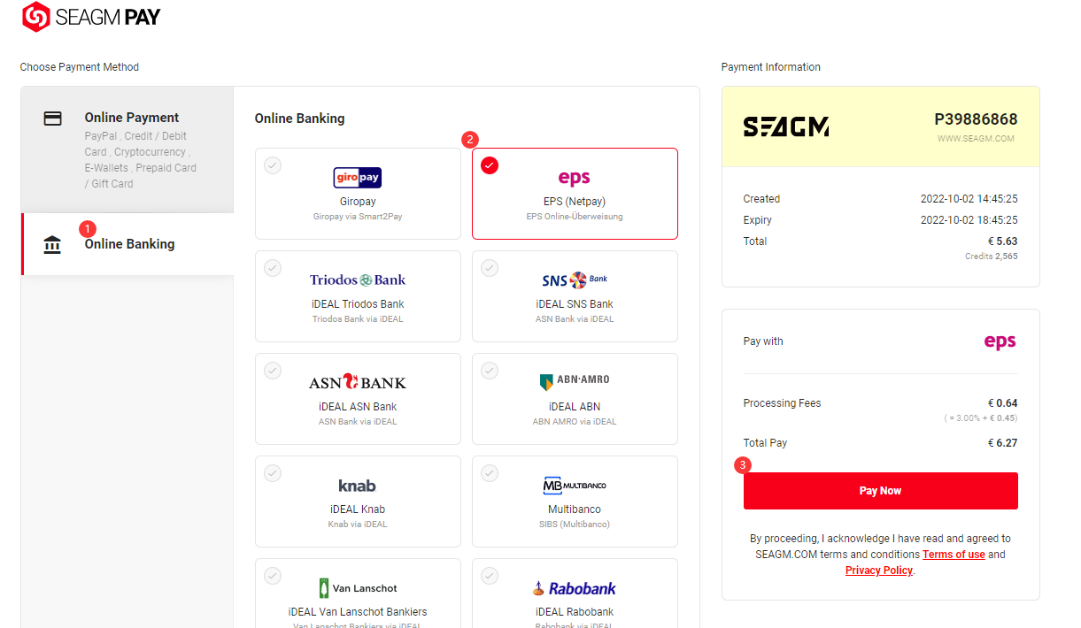1081x628 pixels.
Task: Click the knab logo
Action: tap(358, 486)
